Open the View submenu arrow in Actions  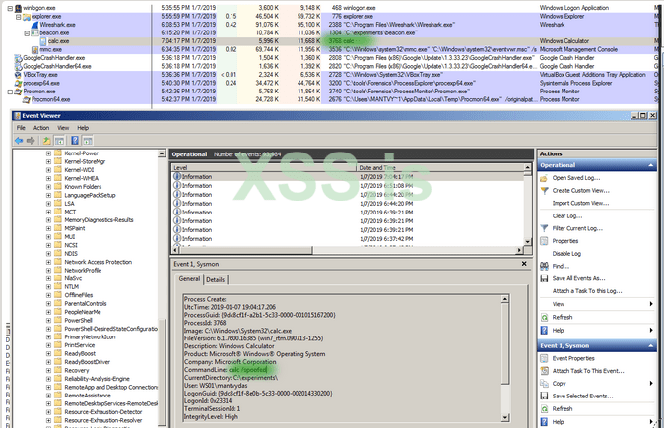click(x=651, y=304)
